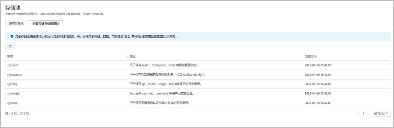This screenshot has height=128, width=394.
Task: Click page number 1 in pagination
Action: coord(363,113)
